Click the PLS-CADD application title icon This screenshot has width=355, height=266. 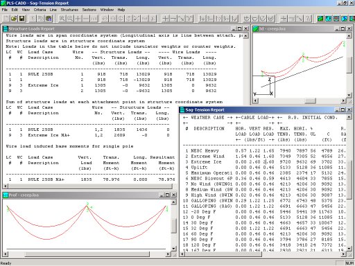coord(3,3)
